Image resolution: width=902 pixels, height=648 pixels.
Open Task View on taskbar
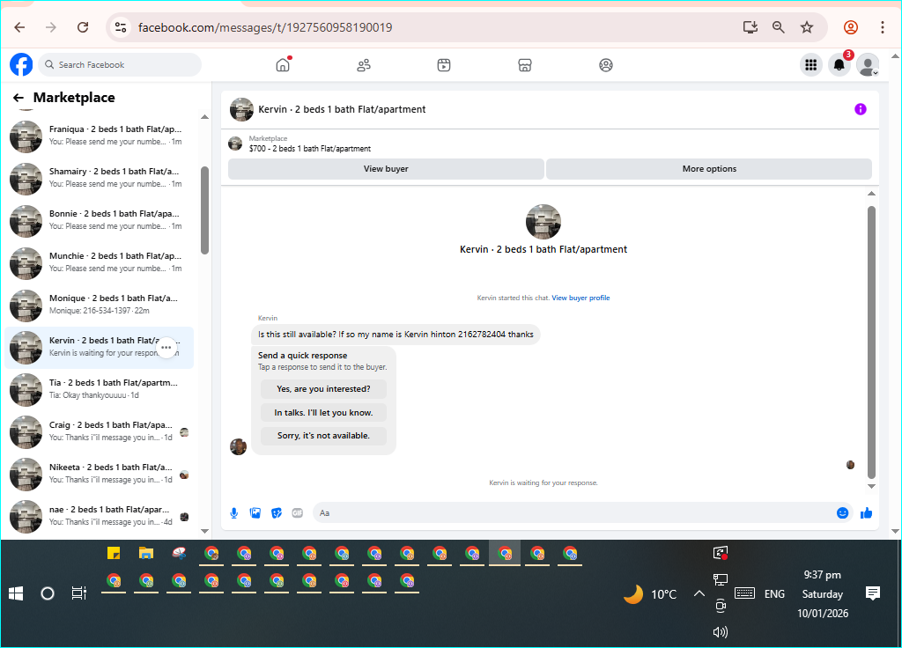click(x=78, y=593)
